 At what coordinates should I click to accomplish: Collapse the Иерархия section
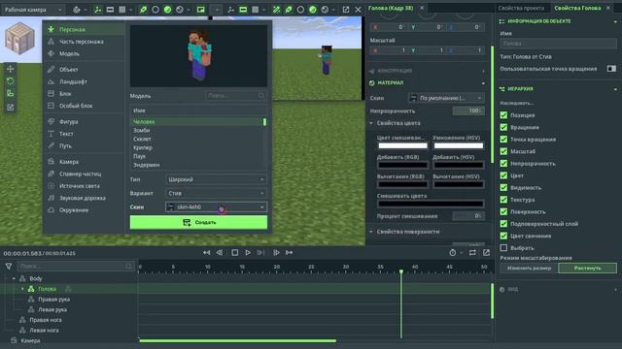(x=615, y=89)
